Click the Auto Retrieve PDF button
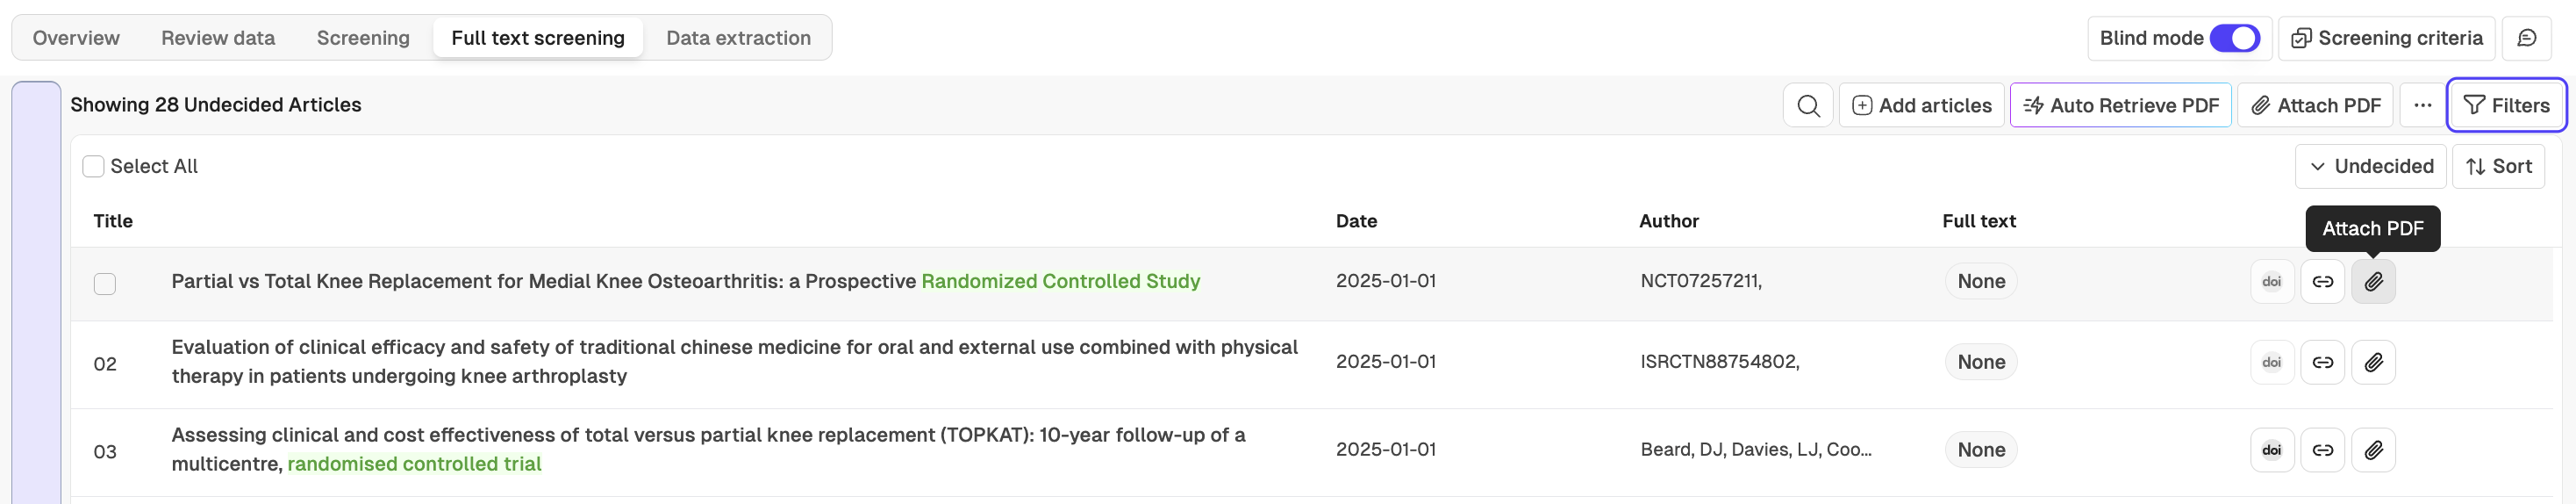2576x504 pixels. pos(2120,105)
